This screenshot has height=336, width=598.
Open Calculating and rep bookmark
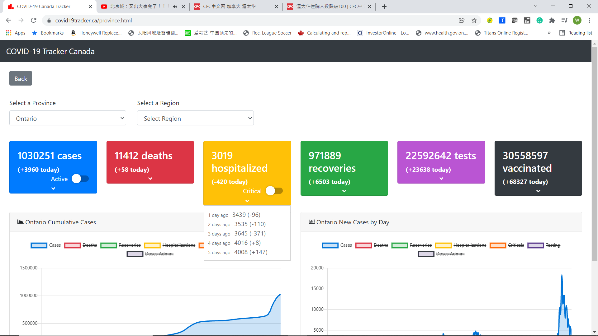pyautogui.click(x=324, y=33)
